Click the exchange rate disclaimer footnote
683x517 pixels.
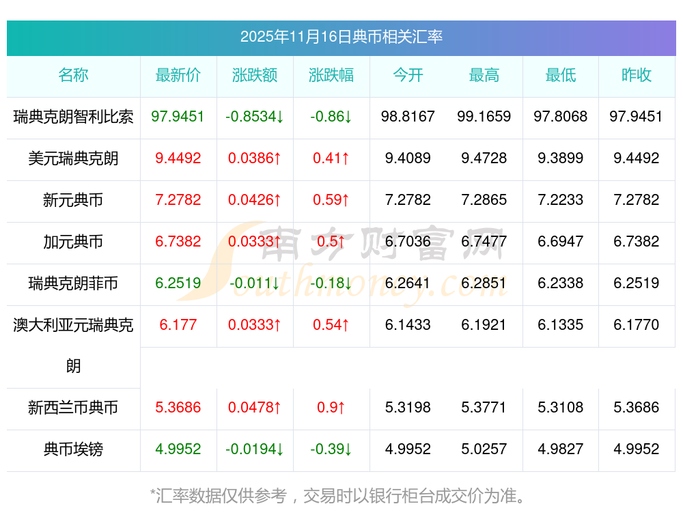tap(338, 495)
